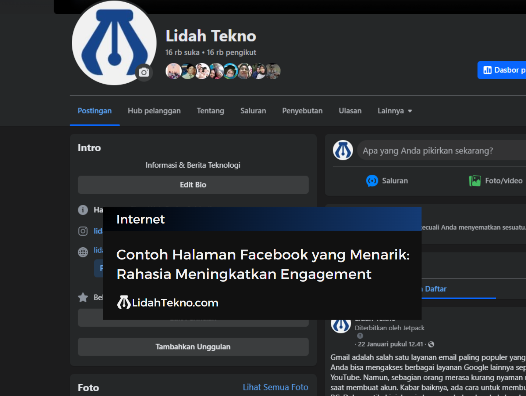Viewport: 526px width, 396px height.
Task: Click the Foto/video icon in composer
Action: point(475,181)
